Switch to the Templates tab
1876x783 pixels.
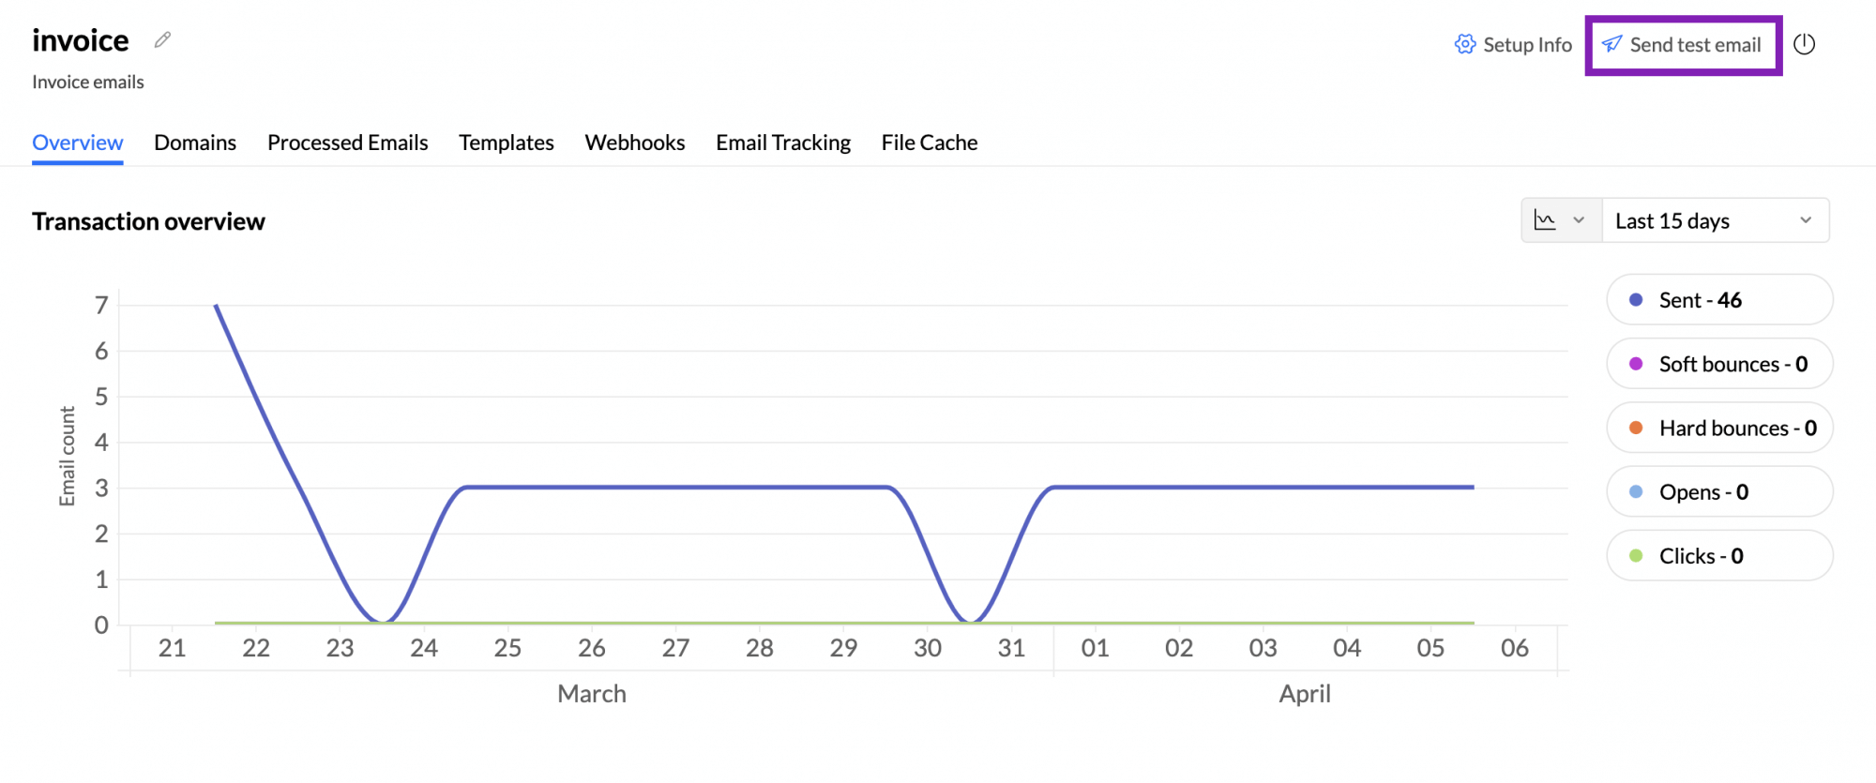(x=506, y=142)
